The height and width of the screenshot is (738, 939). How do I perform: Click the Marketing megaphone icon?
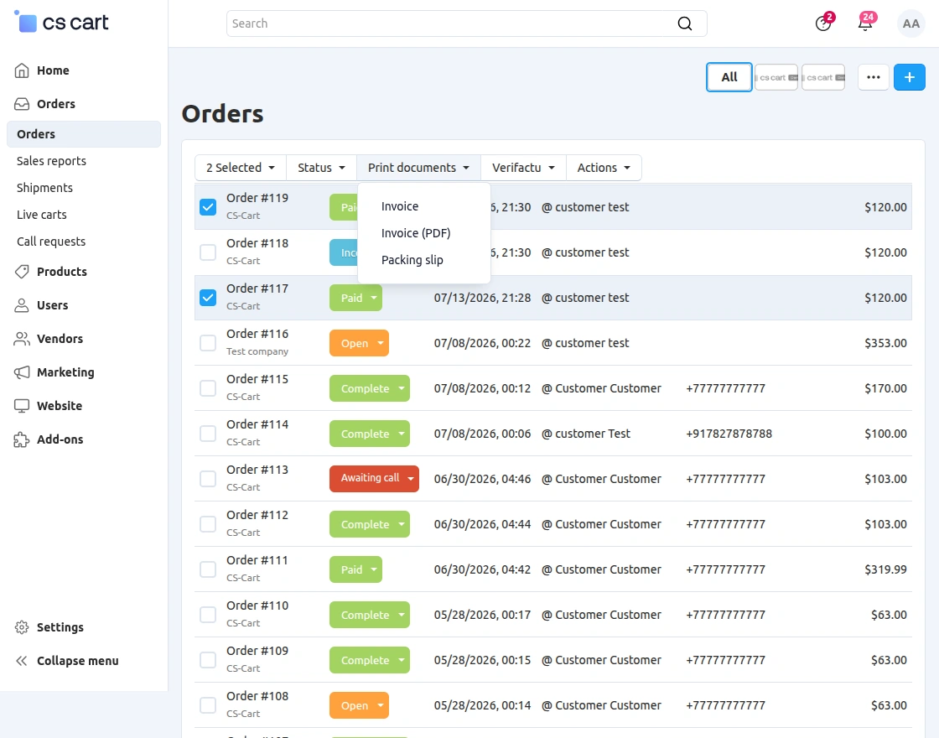[22, 372]
